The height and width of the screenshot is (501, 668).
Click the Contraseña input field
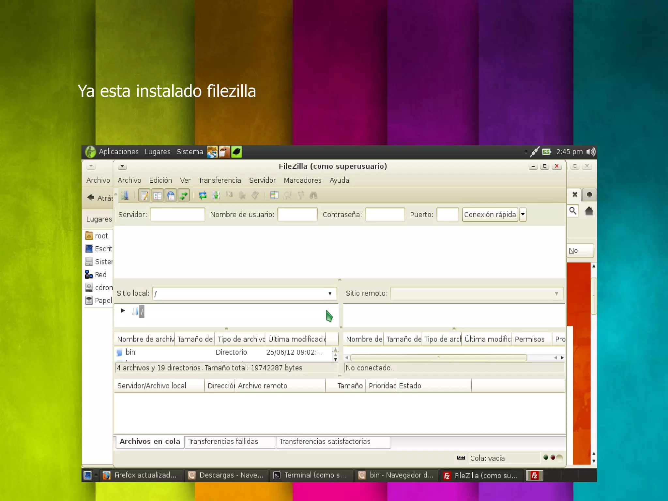coord(385,215)
